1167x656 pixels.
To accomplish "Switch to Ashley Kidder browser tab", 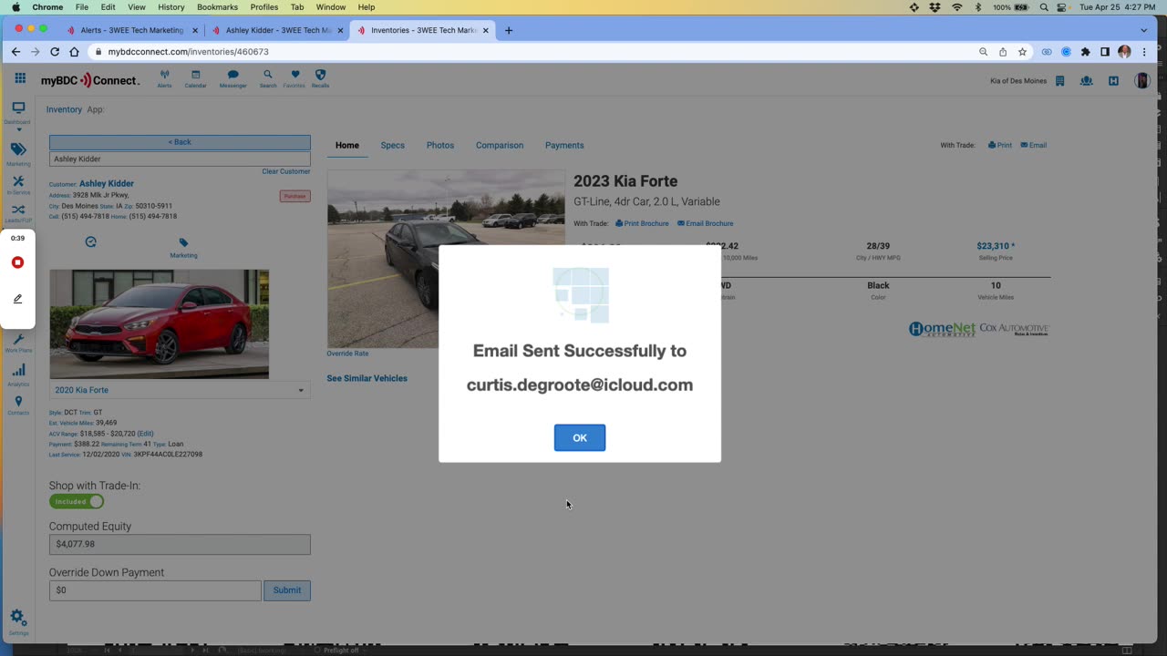I will [278, 30].
